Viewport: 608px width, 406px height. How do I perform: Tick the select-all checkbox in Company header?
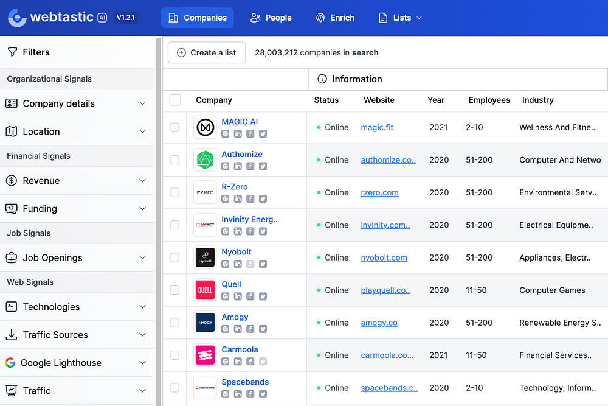[x=175, y=100]
